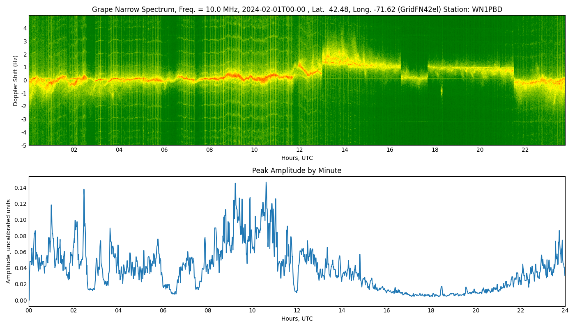Click the Hours, UTC label below the spectrogram
The width and height of the screenshot is (575, 328).
[x=297, y=158]
